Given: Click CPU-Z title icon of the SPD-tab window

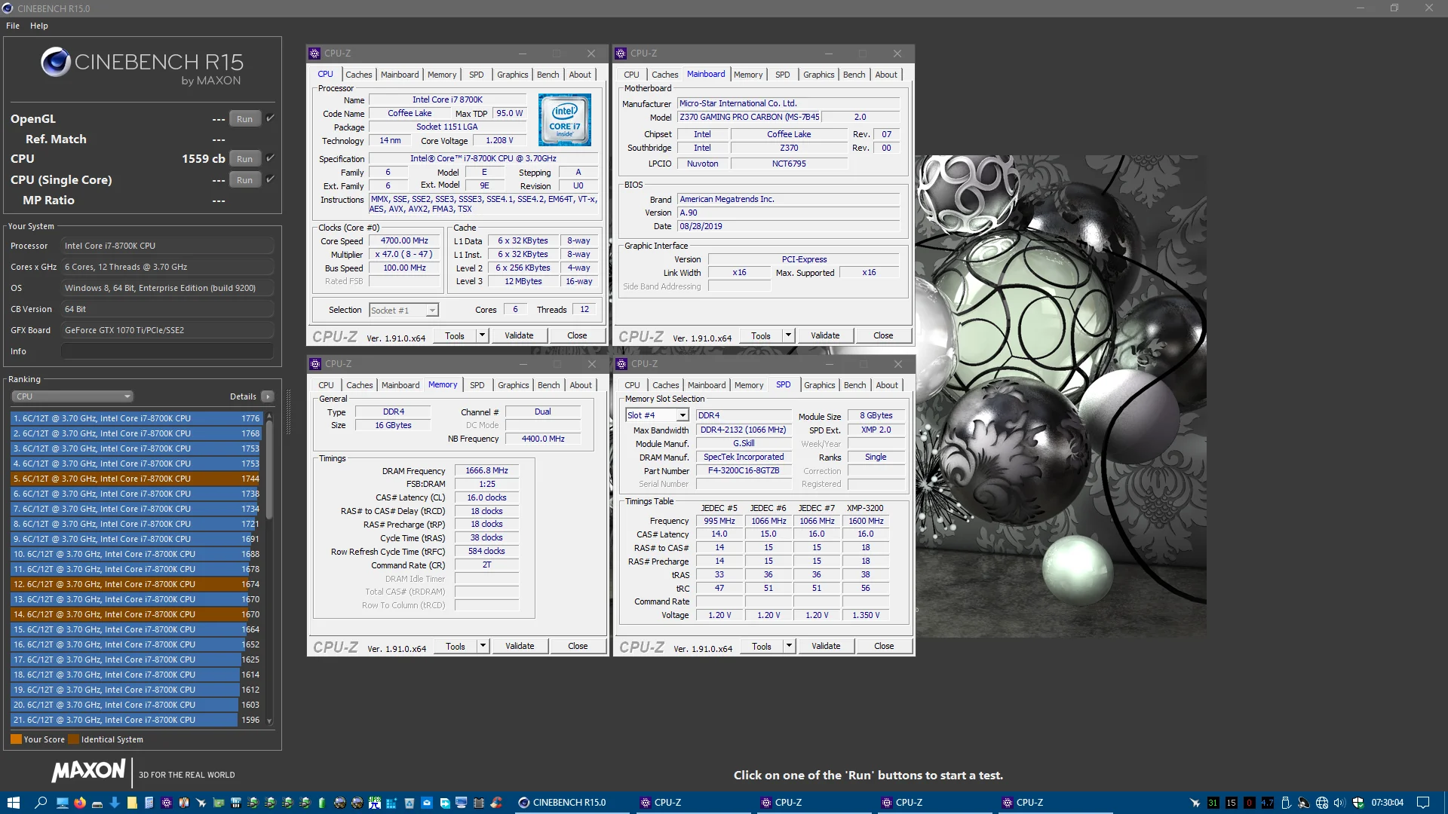Looking at the screenshot, I should (622, 364).
